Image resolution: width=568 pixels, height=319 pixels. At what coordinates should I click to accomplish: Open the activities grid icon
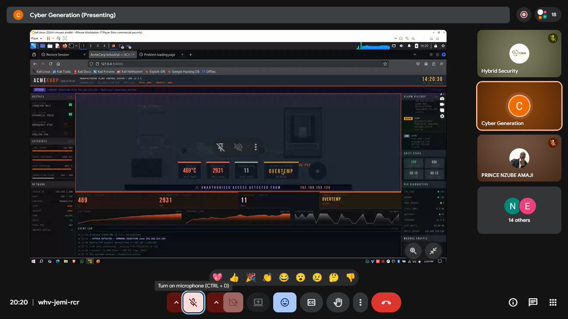coord(553,302)
